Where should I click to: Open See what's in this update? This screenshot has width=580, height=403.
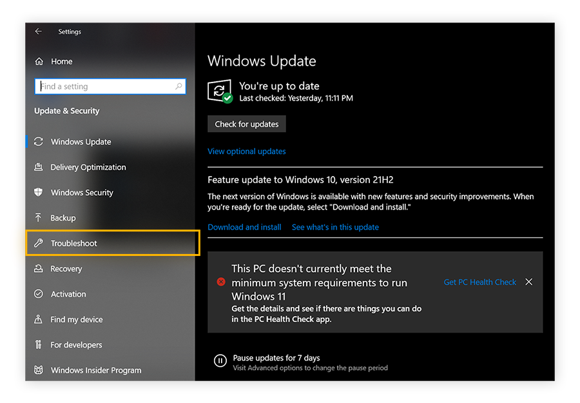point(335,227)
